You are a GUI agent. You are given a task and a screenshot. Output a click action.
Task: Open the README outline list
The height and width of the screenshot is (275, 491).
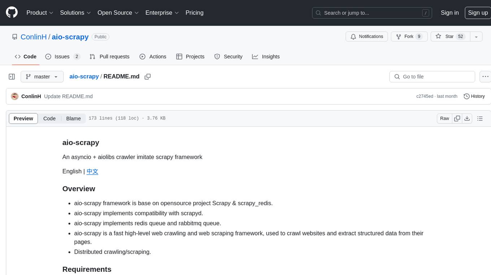(x=480, y=118)
